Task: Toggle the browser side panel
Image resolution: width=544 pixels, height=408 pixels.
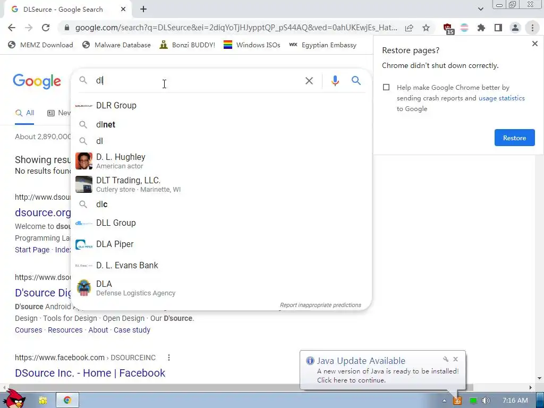Action: point(498,28)
